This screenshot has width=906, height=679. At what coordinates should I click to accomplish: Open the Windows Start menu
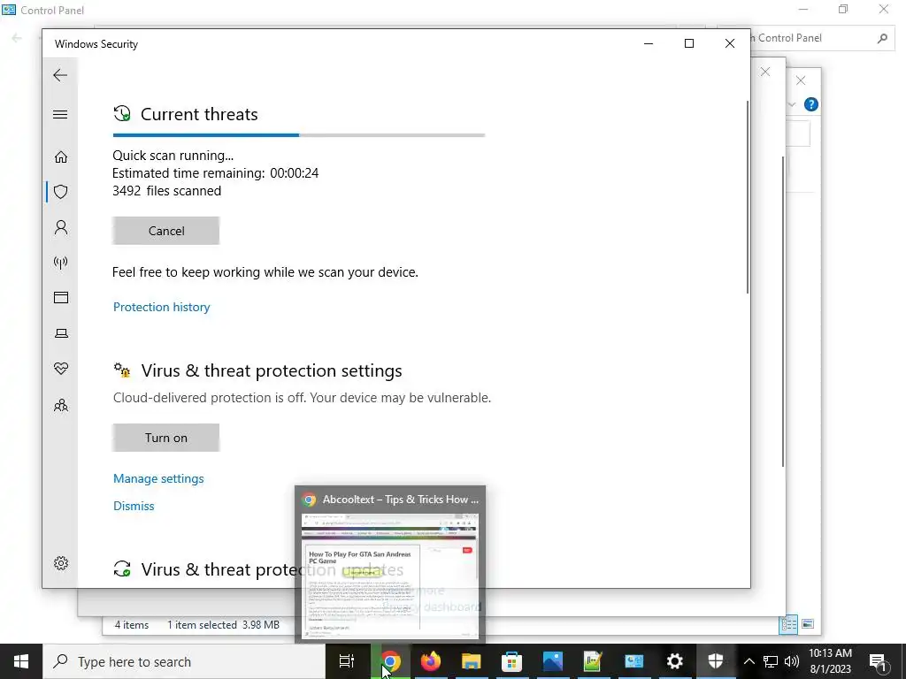(21, 661)
